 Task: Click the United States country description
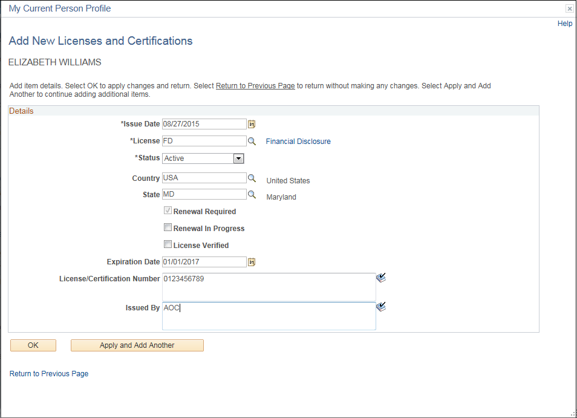[288, 181]
